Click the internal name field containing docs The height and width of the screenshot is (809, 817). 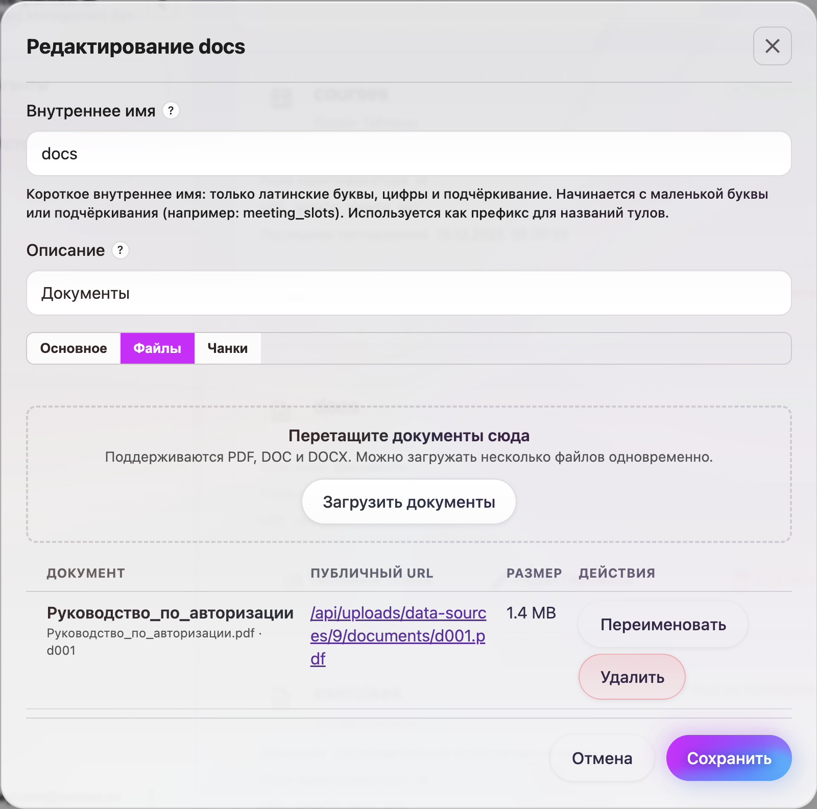click(x=408, y=153)
